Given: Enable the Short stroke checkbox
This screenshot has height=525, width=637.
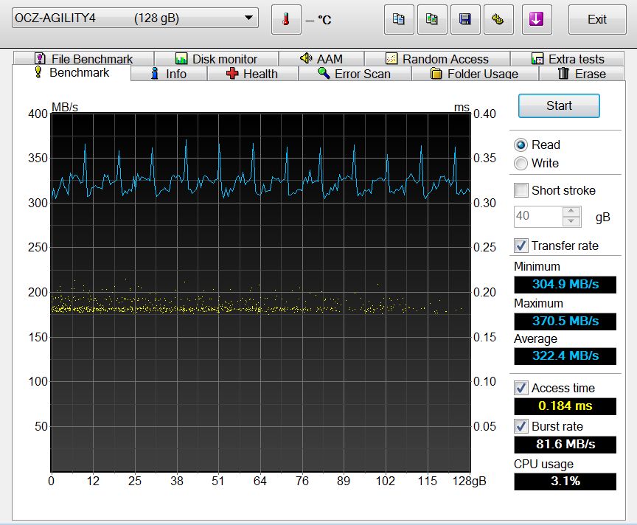Looking at the screenshot, I should [x=521, y=190].
